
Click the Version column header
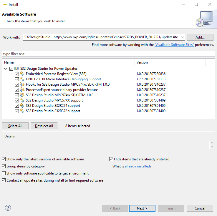(170, 62)
